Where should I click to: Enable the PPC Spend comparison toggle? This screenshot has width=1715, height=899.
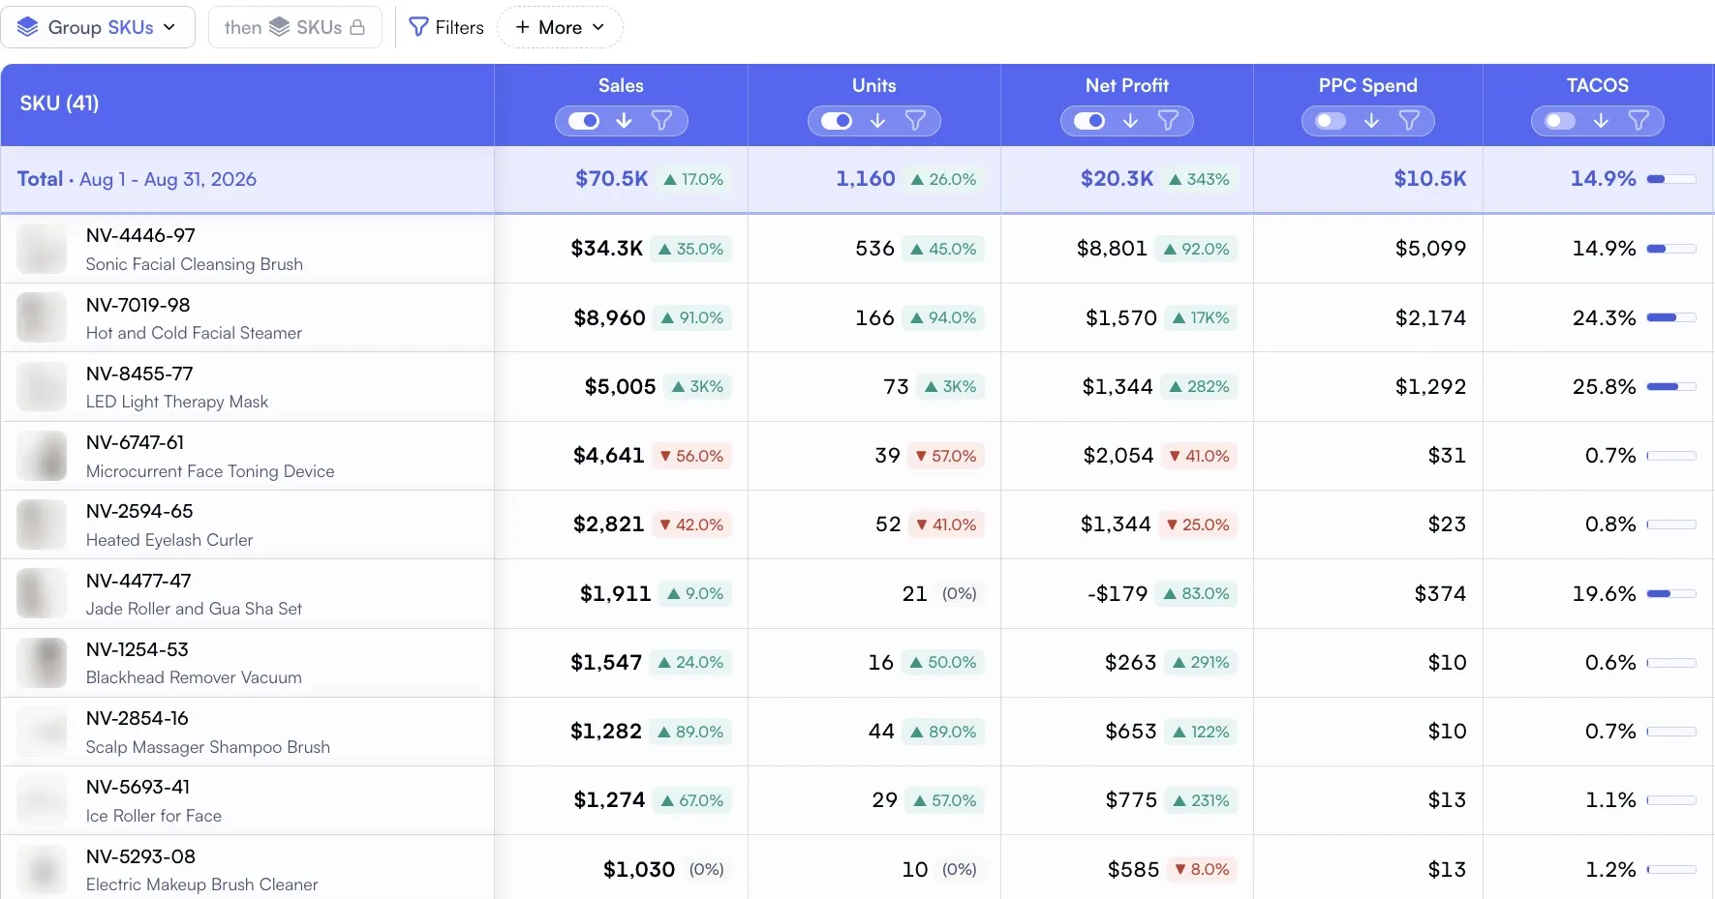[1331, 121]
